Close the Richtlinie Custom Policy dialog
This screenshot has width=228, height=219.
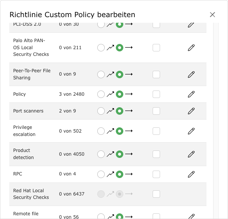212,15
